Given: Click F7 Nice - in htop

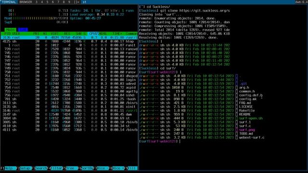Looking at the screenshot, I should tap(102, 168).
